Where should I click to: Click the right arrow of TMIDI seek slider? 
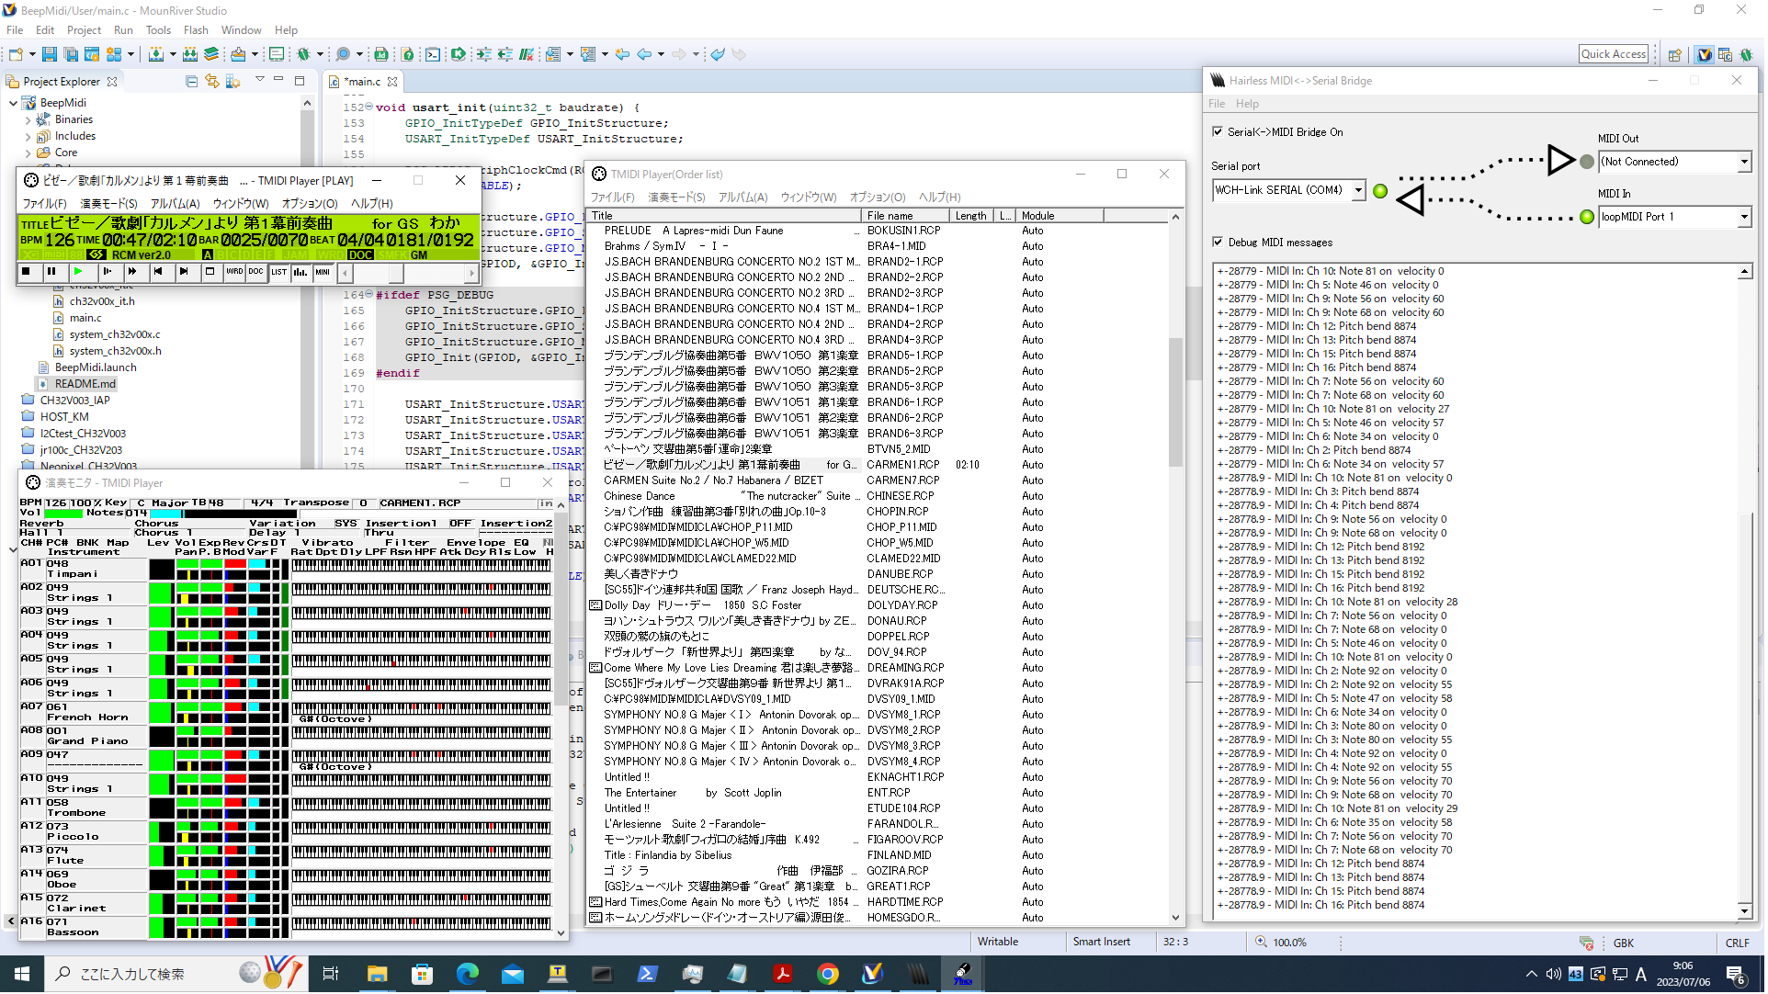click(471, 273)
